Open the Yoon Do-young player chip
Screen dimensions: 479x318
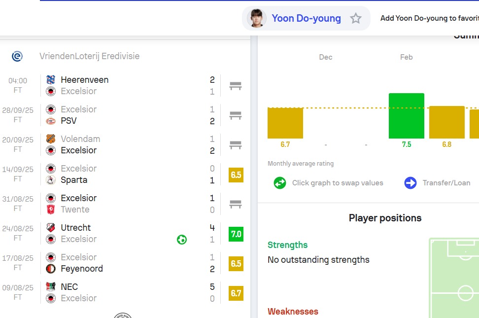pyautogui.click(x=306, y=19)
